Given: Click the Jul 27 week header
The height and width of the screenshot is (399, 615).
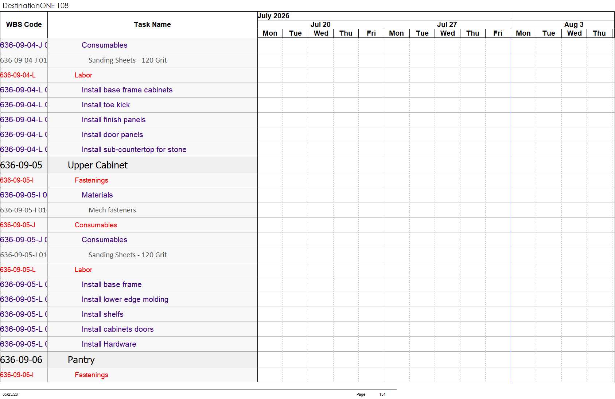Looking at the screenshot, I should click(x=447, y=24).
